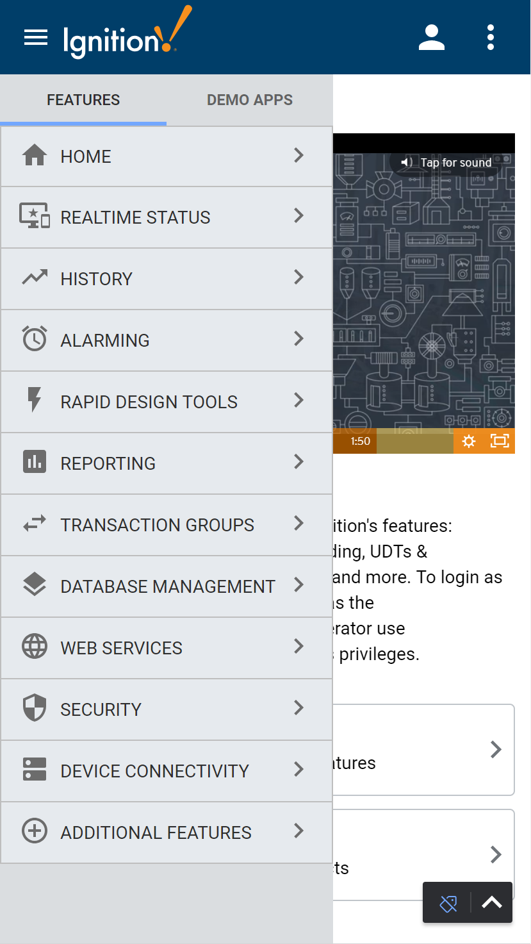Click the Rapid Design Tools lightning icon
Screen dimensions: 531x944
(x=35, y=401)
